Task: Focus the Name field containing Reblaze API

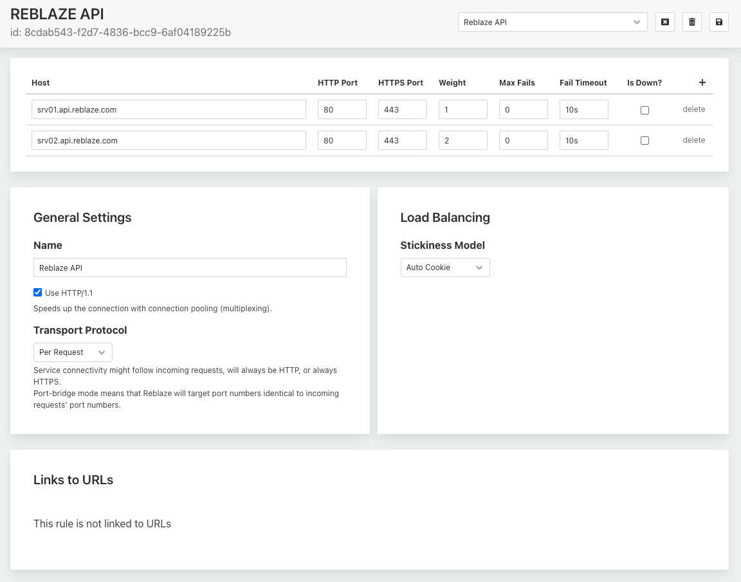Action: pos(190,268)
